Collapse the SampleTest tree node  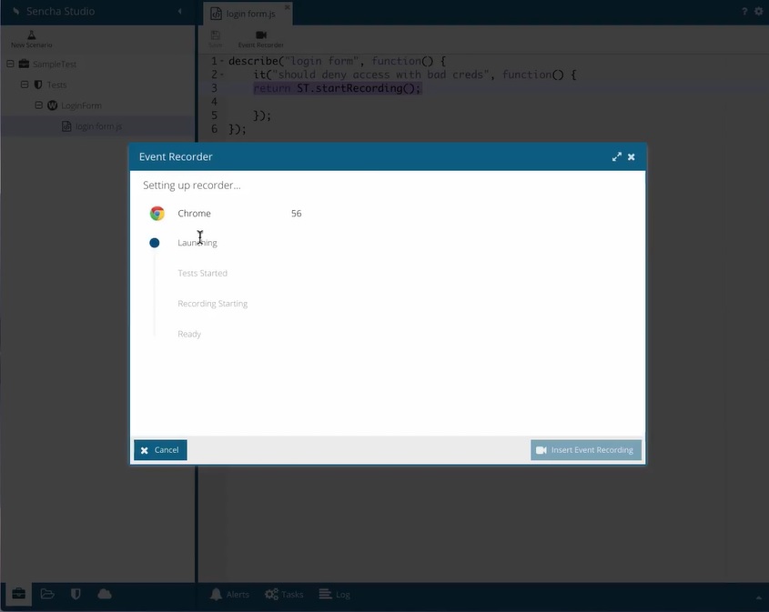click(x=10, y=64)
